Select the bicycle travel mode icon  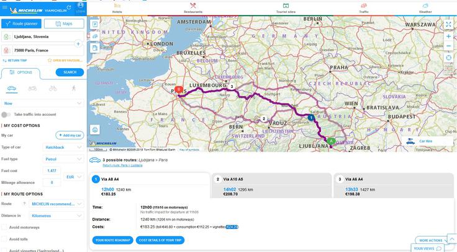click(53, 88)
